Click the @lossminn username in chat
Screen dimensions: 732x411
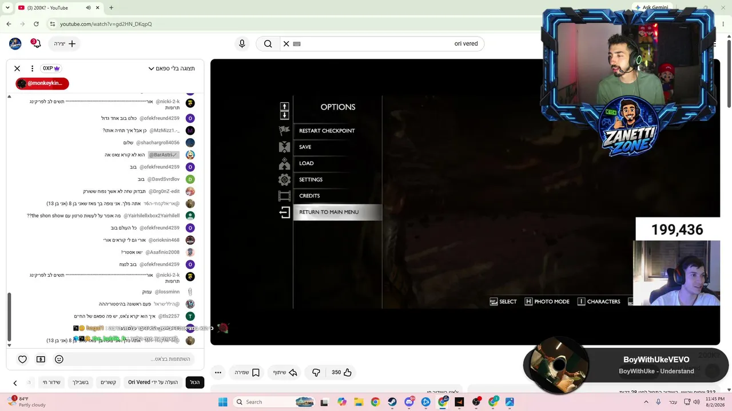pyautogui.click(x=167, y=292)
